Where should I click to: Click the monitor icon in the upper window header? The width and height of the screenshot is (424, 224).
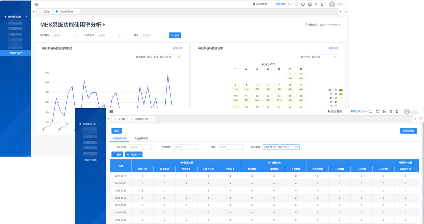[303, 4]
